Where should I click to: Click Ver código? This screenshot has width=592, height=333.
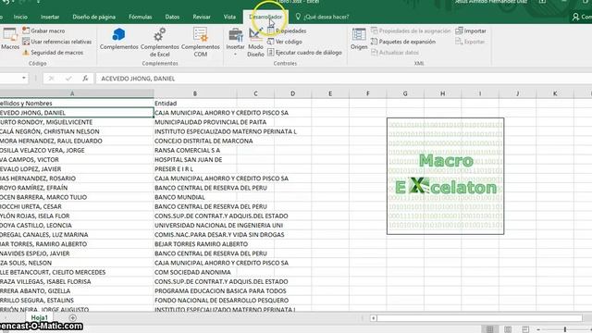click(x=285, y=42)
